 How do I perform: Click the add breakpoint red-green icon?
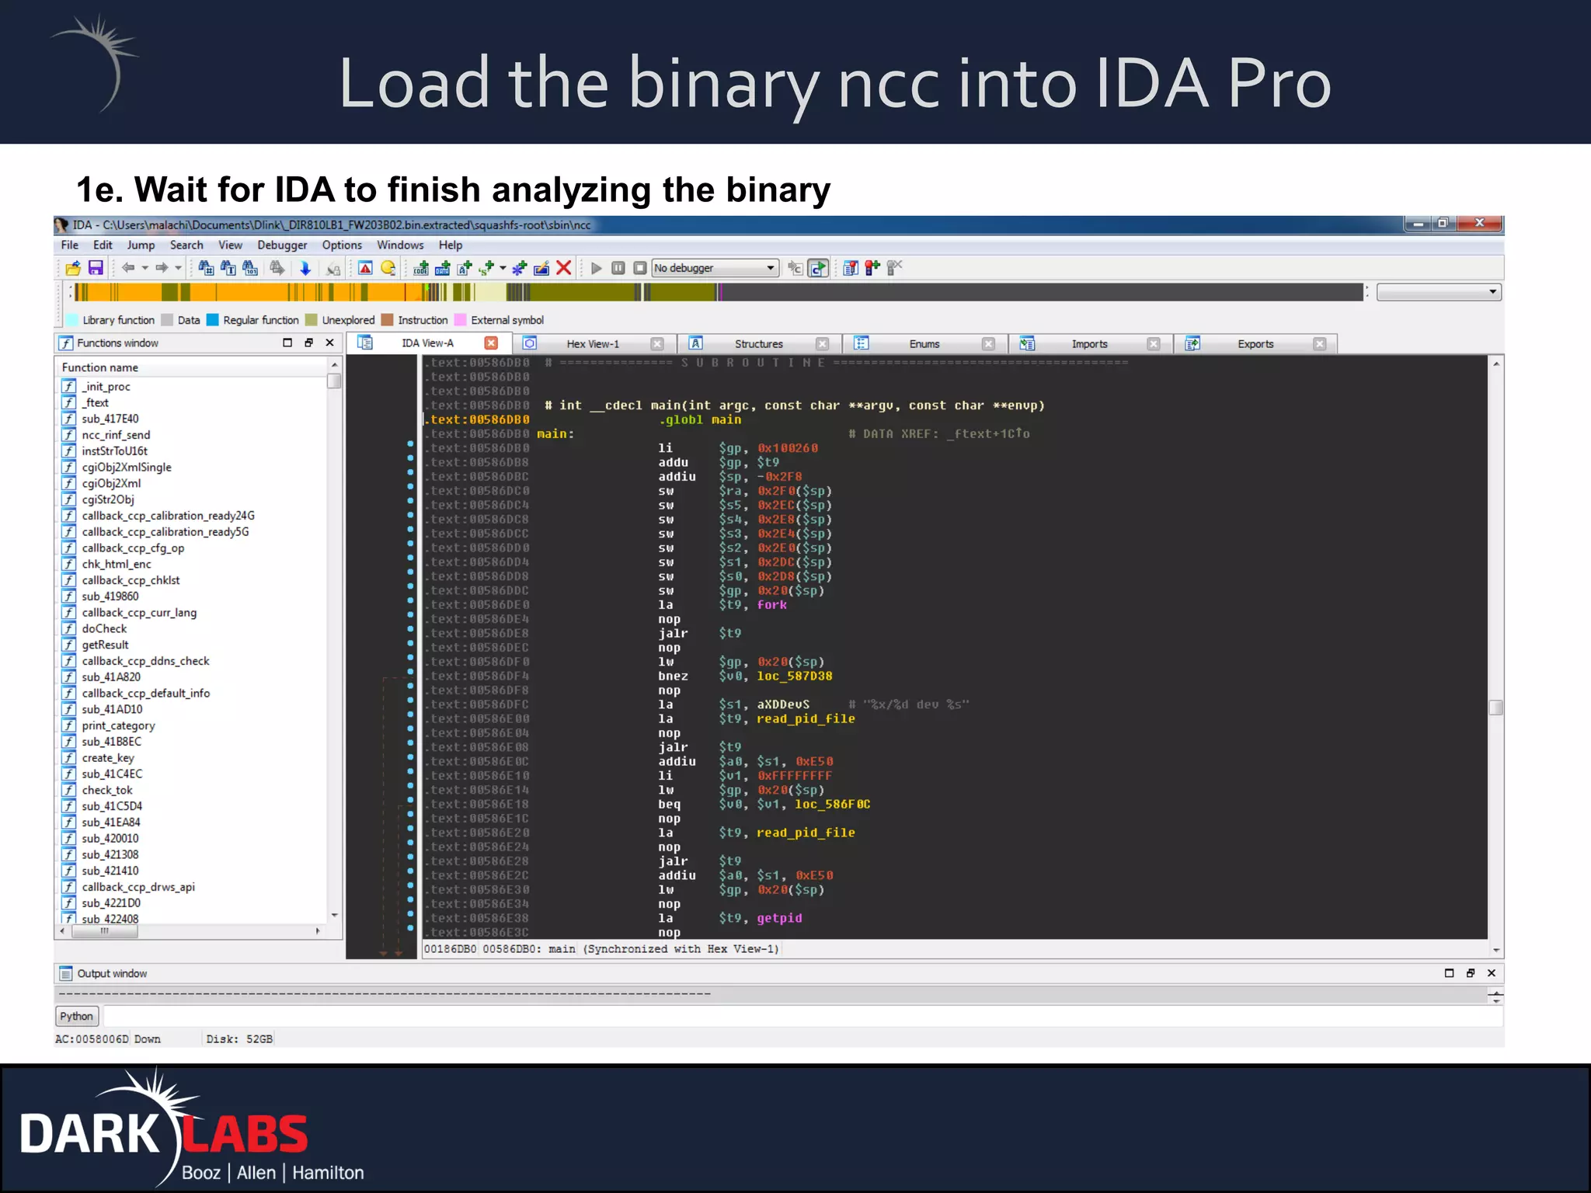(x=872, y=268)
